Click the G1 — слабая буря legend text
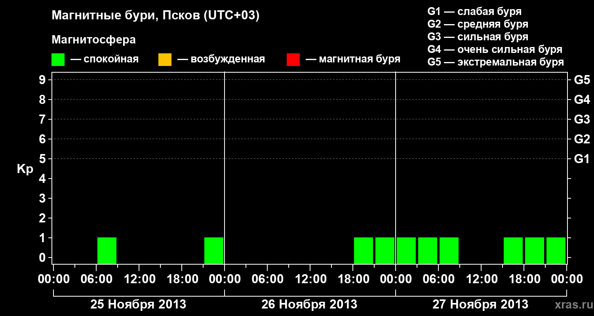 click(x=474, y=11)
